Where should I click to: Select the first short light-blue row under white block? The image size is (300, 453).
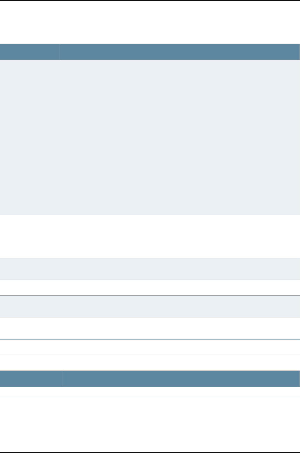coord(150,269)
